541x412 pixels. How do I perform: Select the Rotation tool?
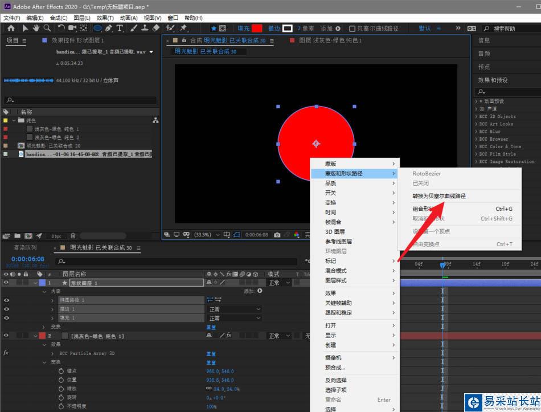(x=61, y=28)
